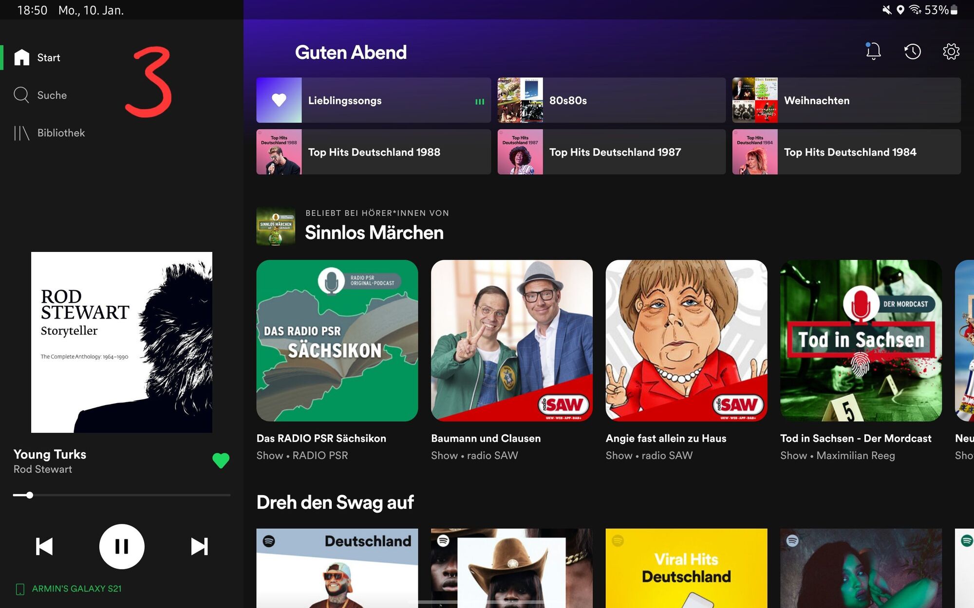Image resolution: width=974 pixels, height=608 pixels.
Task: Click the Dreh den Swag auf heading
Action: point(335,502)
